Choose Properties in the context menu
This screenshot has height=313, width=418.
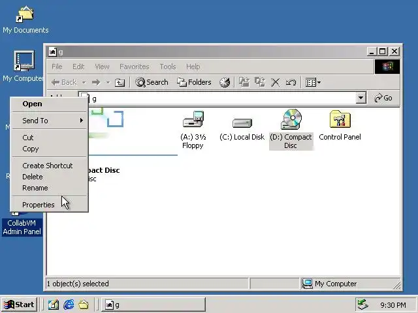50,205
